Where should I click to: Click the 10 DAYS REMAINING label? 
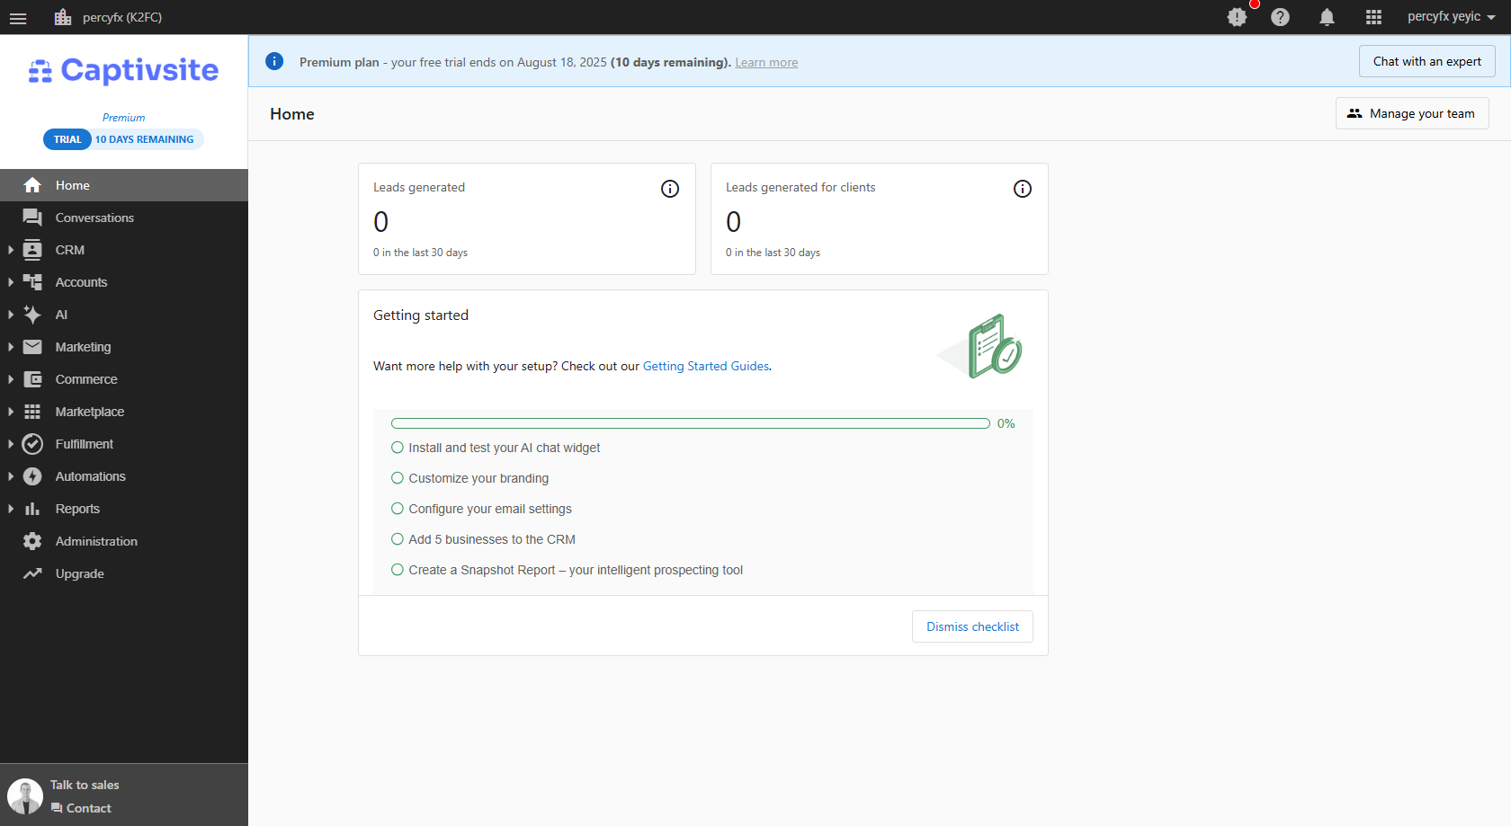point(145,139)
